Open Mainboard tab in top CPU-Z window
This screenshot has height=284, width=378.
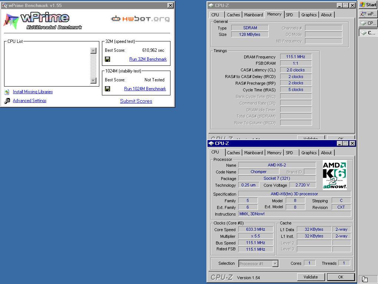click(253, 15)
